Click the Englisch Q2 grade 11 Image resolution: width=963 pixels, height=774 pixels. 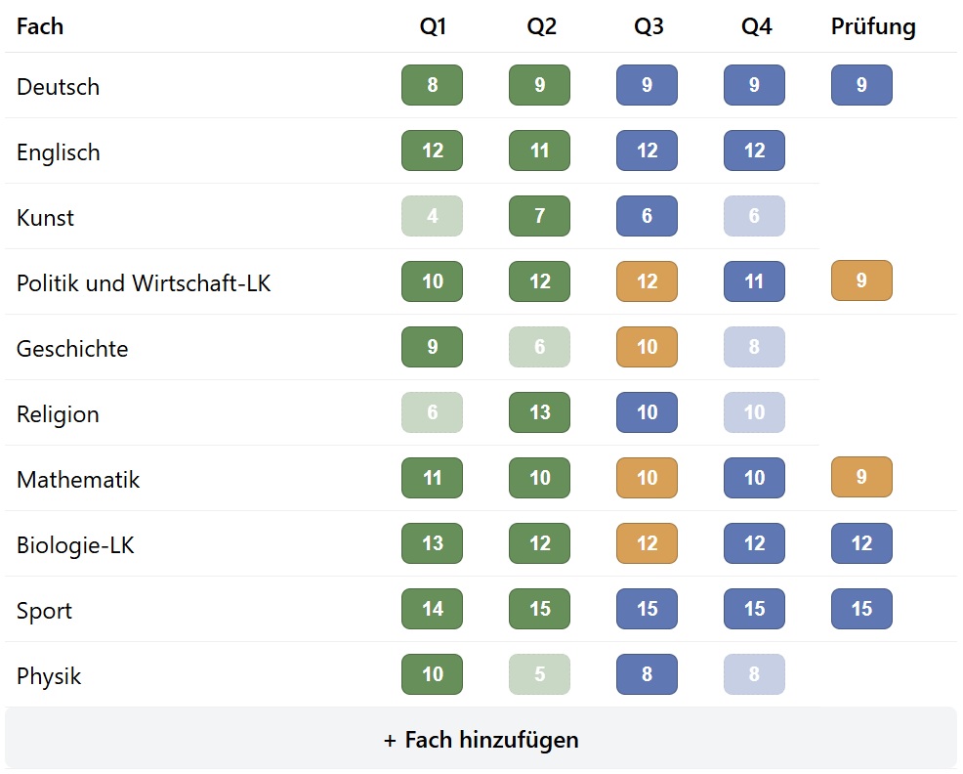coord(539,150)
